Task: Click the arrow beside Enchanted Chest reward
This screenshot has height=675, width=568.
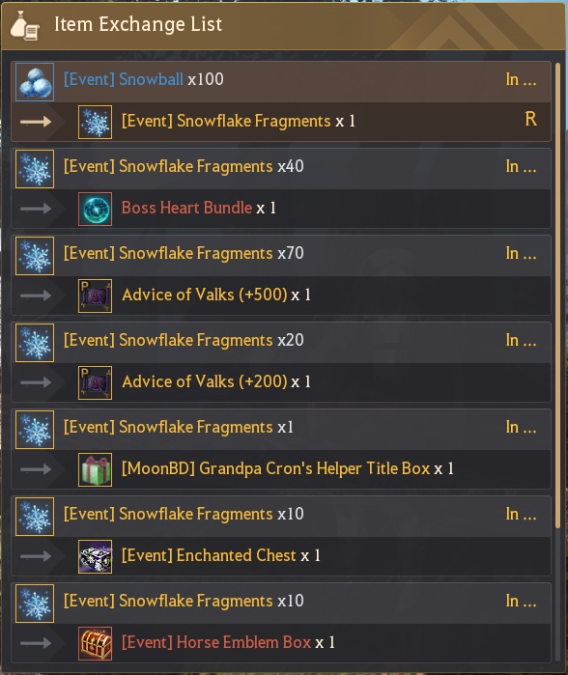Action: 36,556
